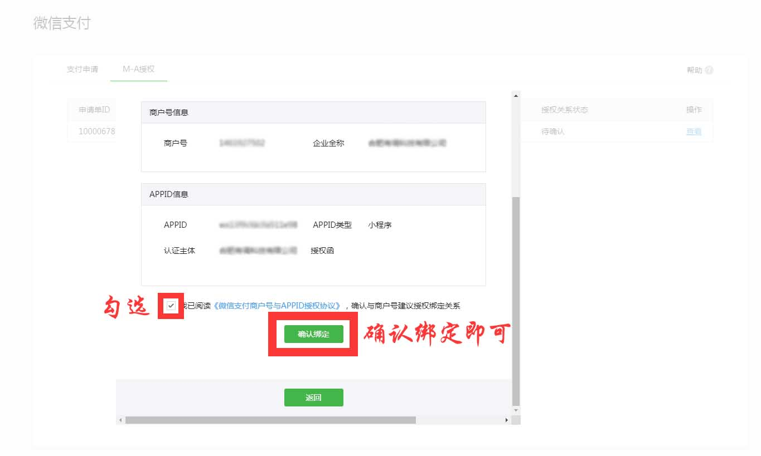Viewport: 761px width, 456px height.
Task: Select the M-A授权 tab
Action: tap(139, 70)
